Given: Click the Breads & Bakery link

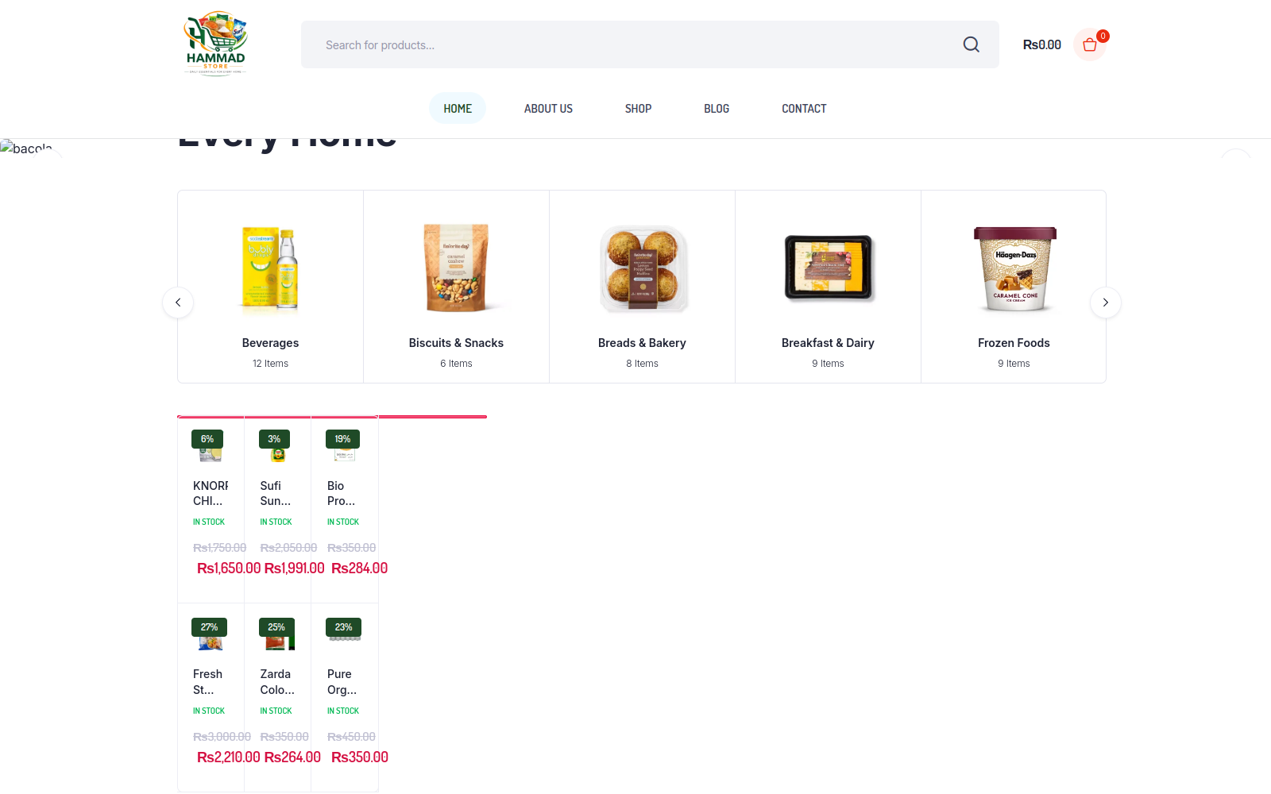Looking at the screenshot, I should pyautogui.click(x=642, y=343).
